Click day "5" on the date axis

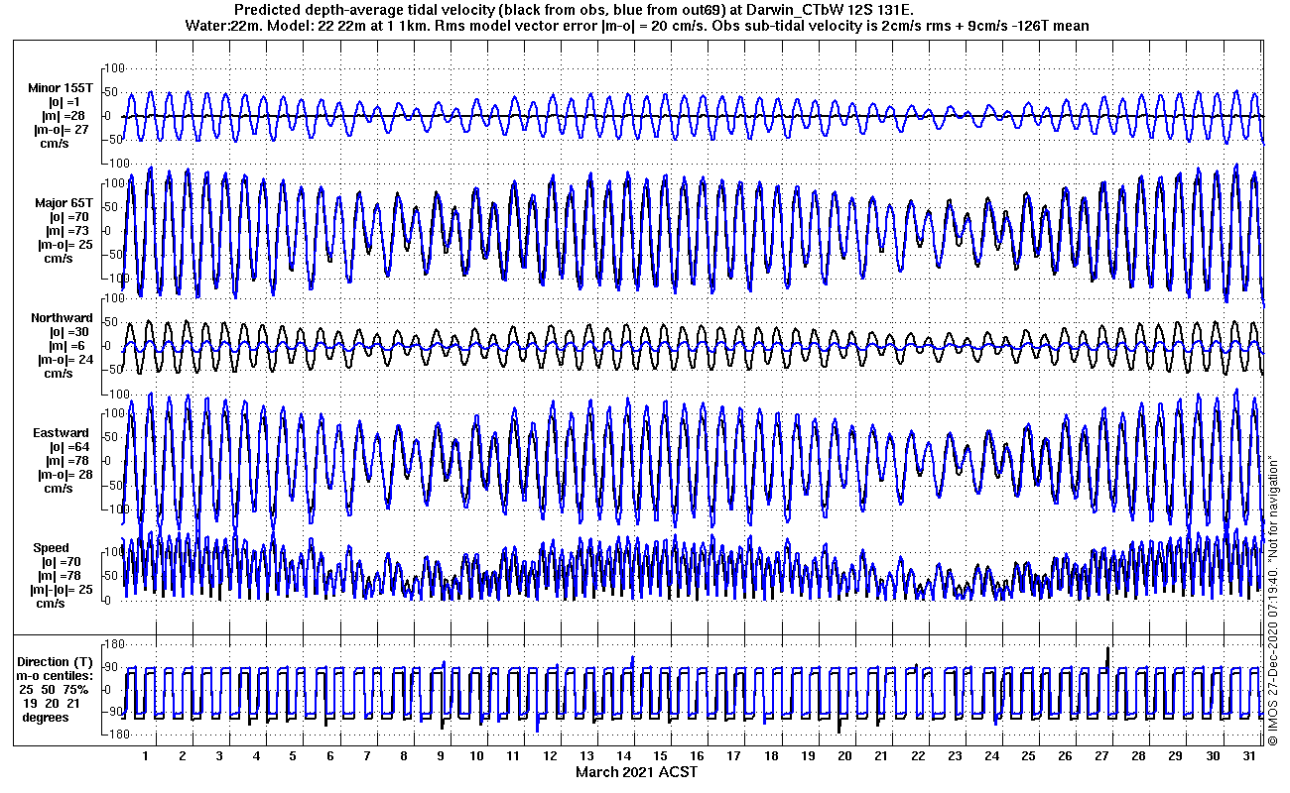[x=293, y=756]
